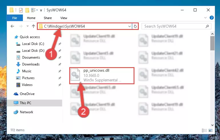Select Network in the navigation pane
220x140 pixels.
[27, 112]
